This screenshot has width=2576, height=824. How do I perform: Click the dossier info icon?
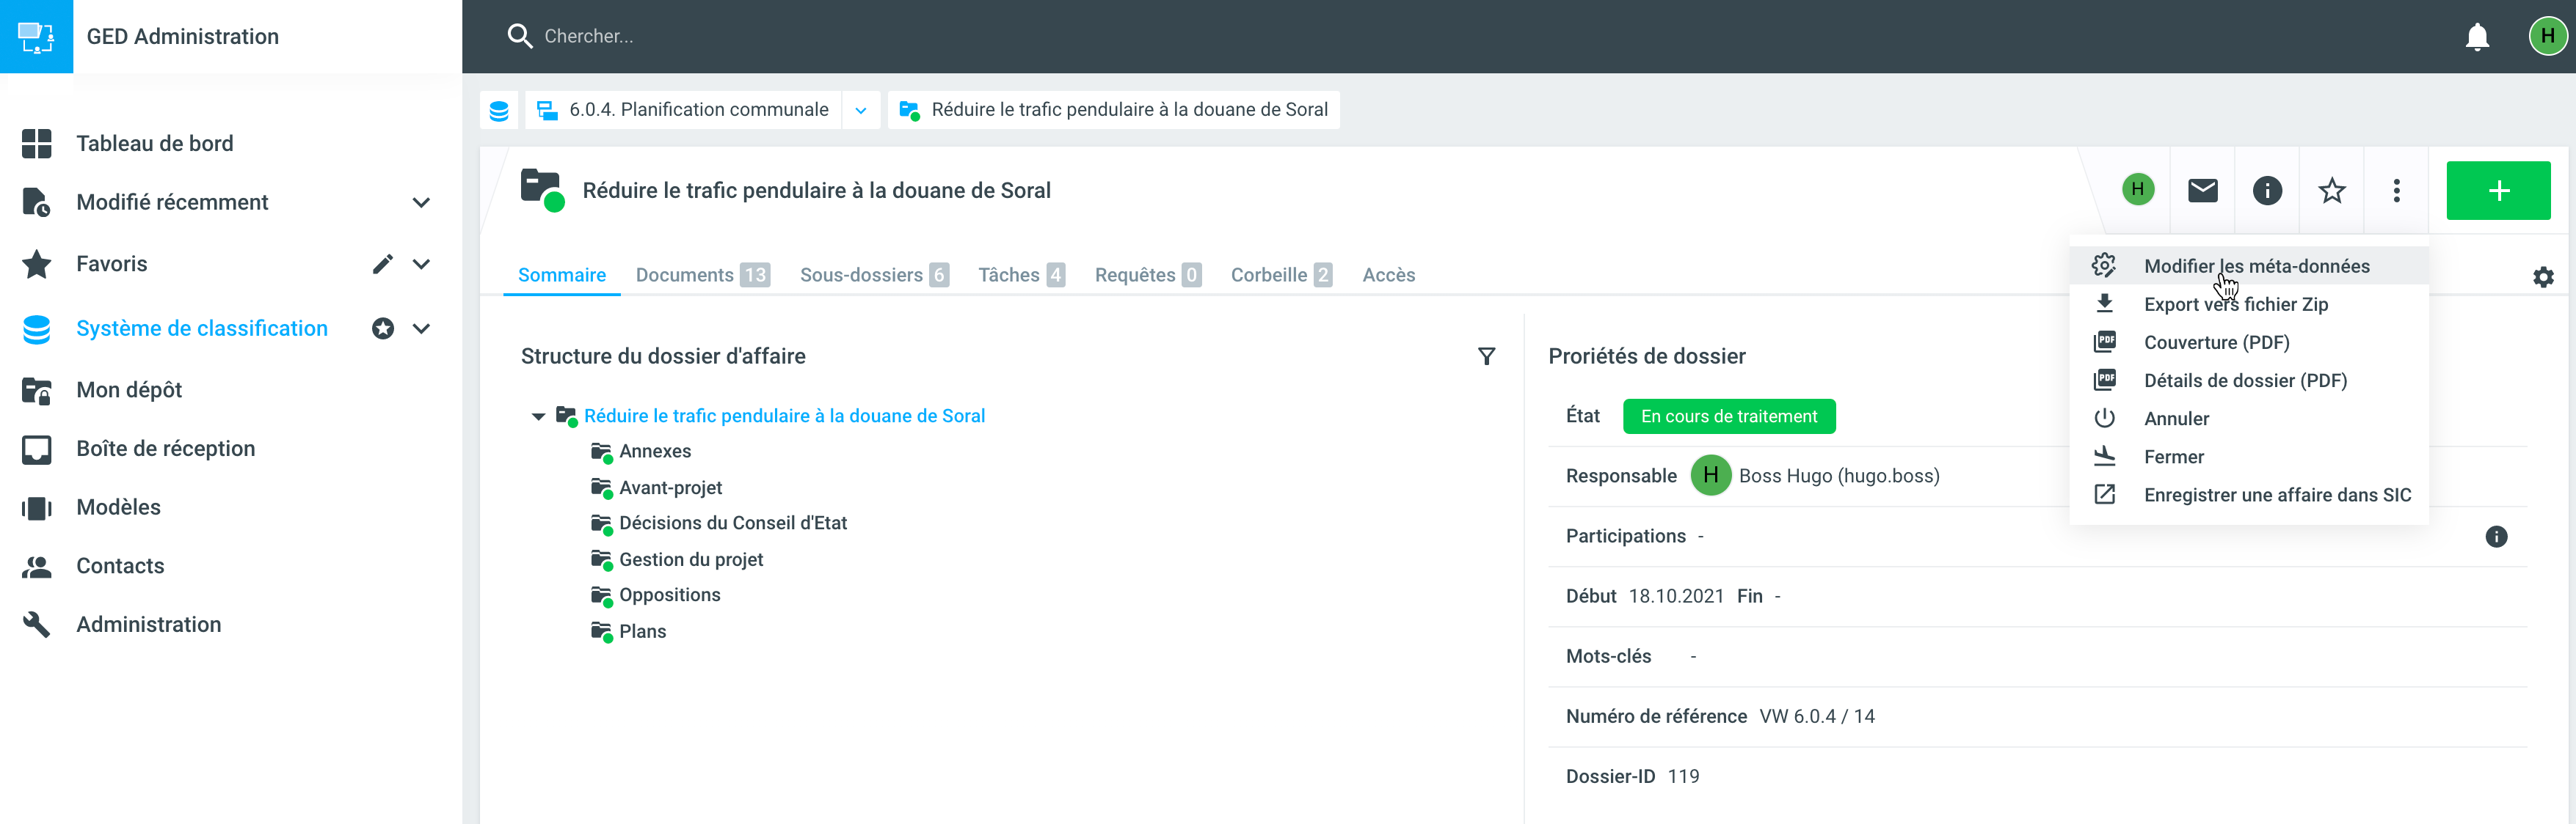coord(2266,191)
